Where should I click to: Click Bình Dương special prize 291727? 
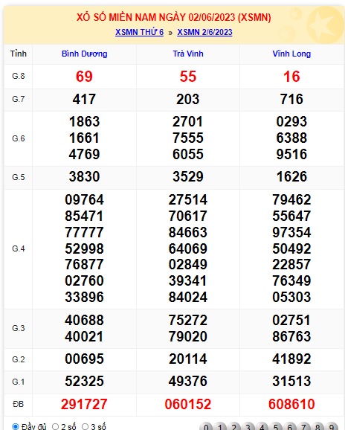point(84,404)
